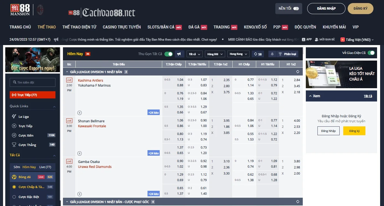Image resolution: width=384 pixels, height=206 pixels.
Task: Click the B icon under Gamba Osaka match
Action: click(x=80, y=194)
